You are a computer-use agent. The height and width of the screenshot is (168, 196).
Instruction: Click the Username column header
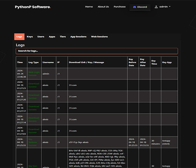(48, 62)
